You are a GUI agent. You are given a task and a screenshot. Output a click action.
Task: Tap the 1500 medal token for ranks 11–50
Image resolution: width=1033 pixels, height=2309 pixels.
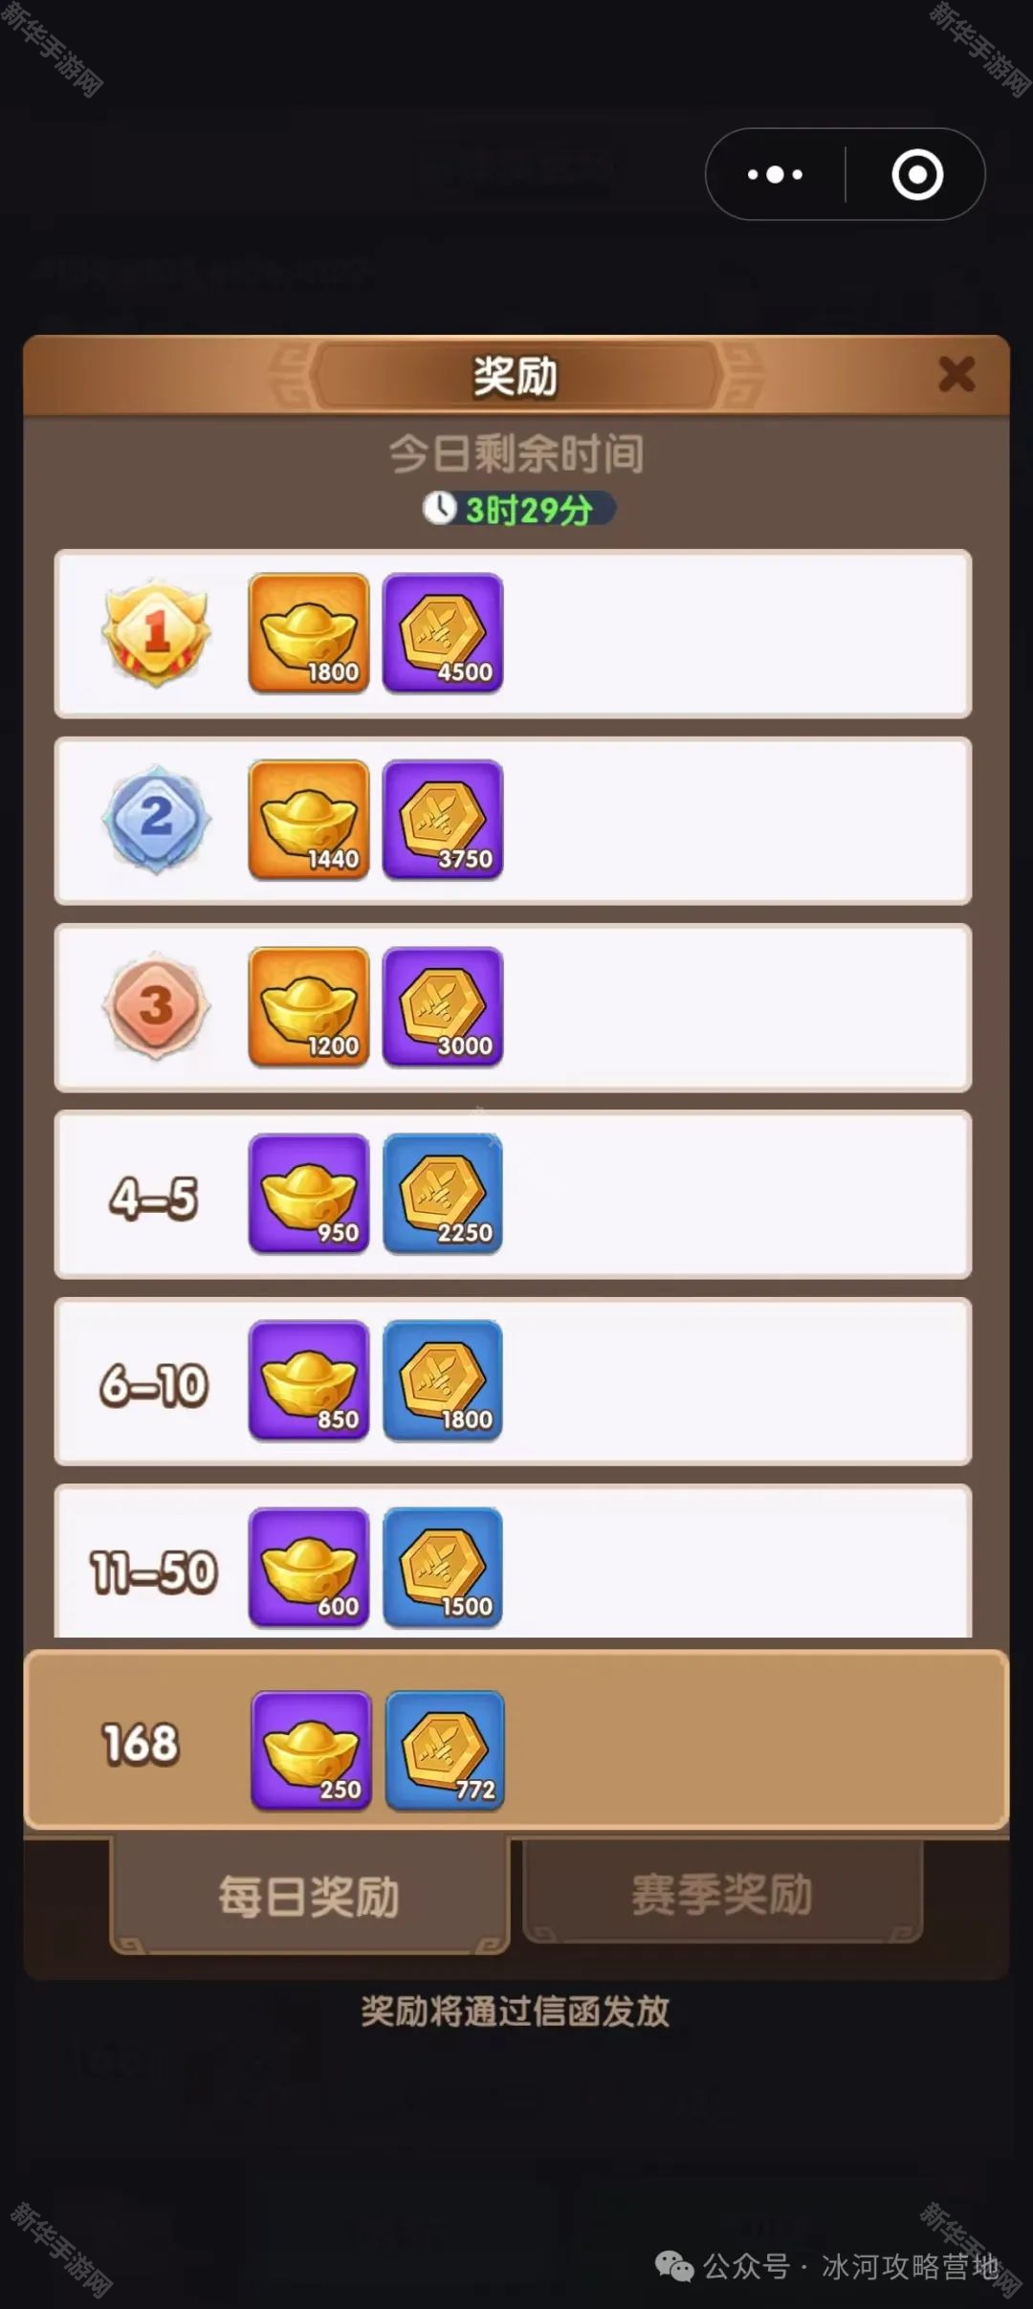pyautogui.click(x=443, y=1567)
